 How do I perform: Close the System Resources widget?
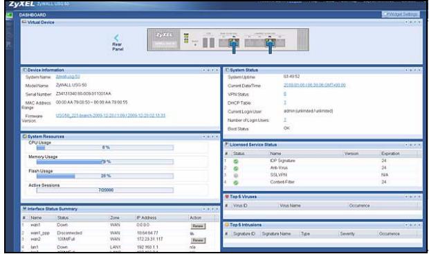(x=217, y=136)
